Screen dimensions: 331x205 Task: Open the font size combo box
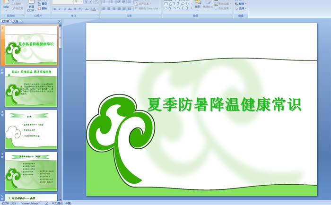(x=78, y=2)
